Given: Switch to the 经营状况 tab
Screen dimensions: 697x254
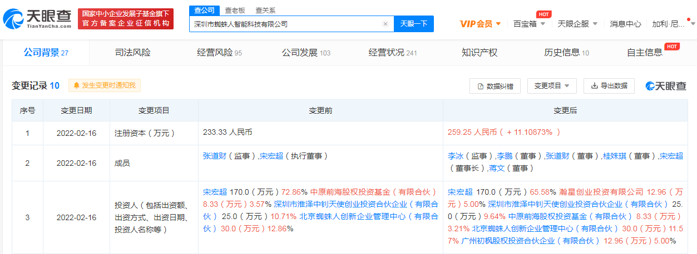Looking at the screenshot, I should pyautogui.click(x=393, y=53).
